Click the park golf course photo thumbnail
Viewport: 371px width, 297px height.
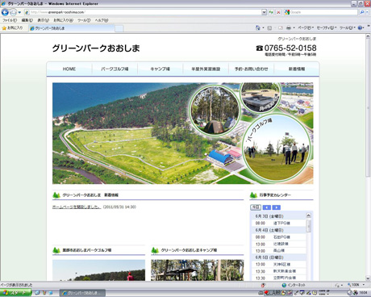pos(98,270)
